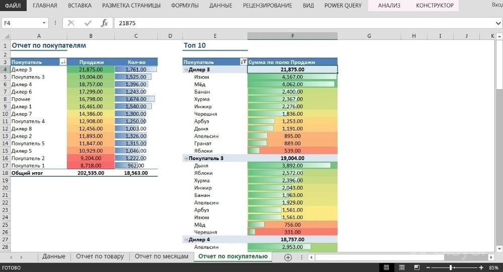Open the Name Box dropdown arrow
The image size is (503, 272).
click(x=44, y=23)
